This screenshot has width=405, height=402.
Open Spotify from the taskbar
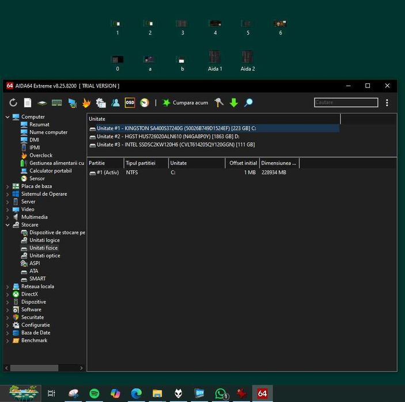(94, 393)
